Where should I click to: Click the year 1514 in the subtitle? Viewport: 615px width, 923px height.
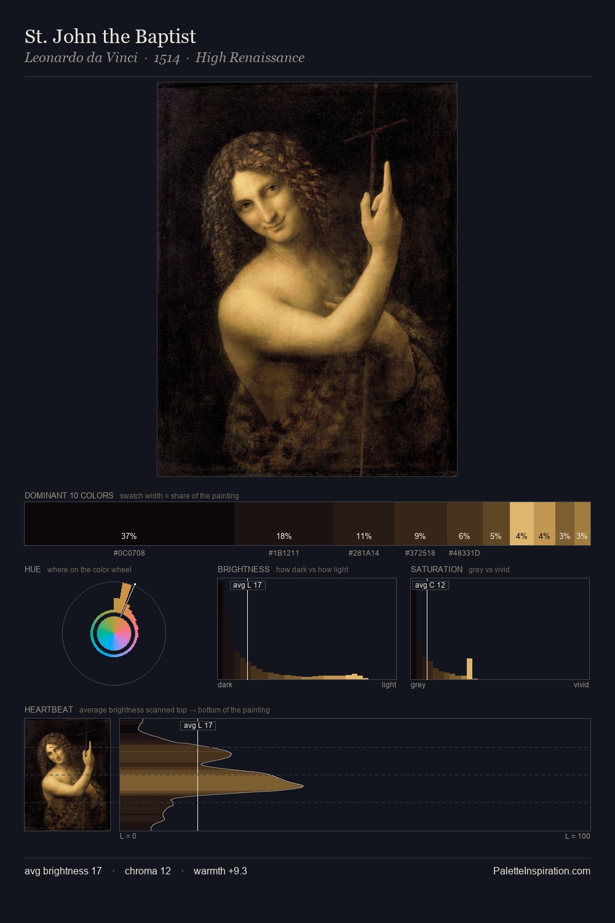(167, 58)
